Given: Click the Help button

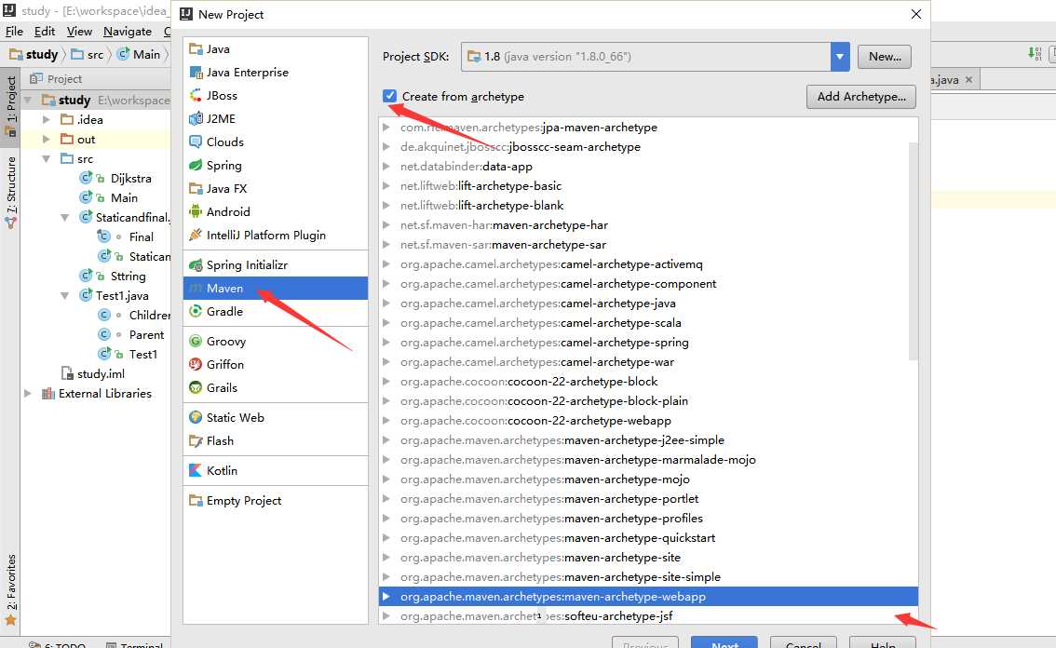Looking at the screenshot, I should point(882,642).
